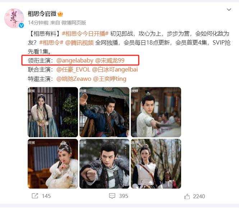This screenshot has height=208, width=239.
Task: Click the crown membership icon beside username
Action: 60,14
